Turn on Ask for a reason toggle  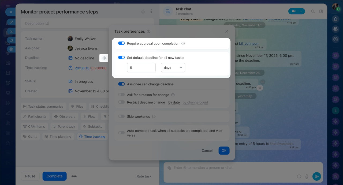(x=121, y=95)
